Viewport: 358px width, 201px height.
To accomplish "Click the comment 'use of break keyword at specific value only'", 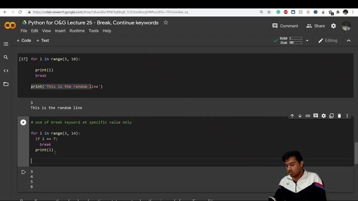I will (x=81, y=122).
